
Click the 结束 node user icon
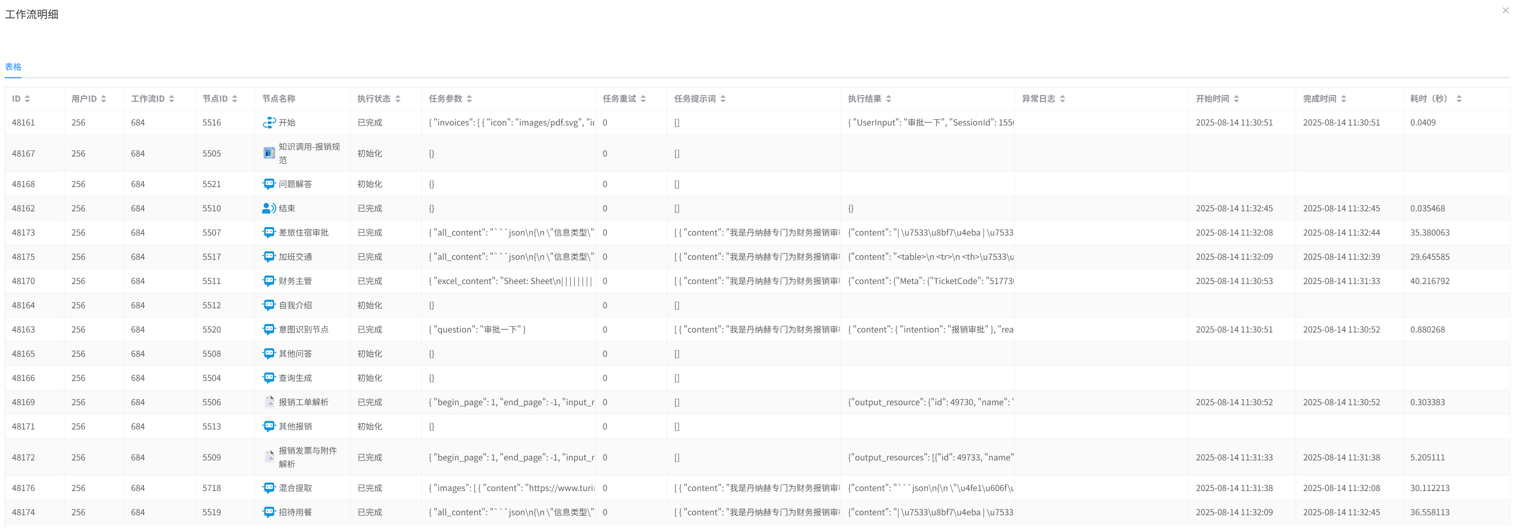click(x=269, y=209)
